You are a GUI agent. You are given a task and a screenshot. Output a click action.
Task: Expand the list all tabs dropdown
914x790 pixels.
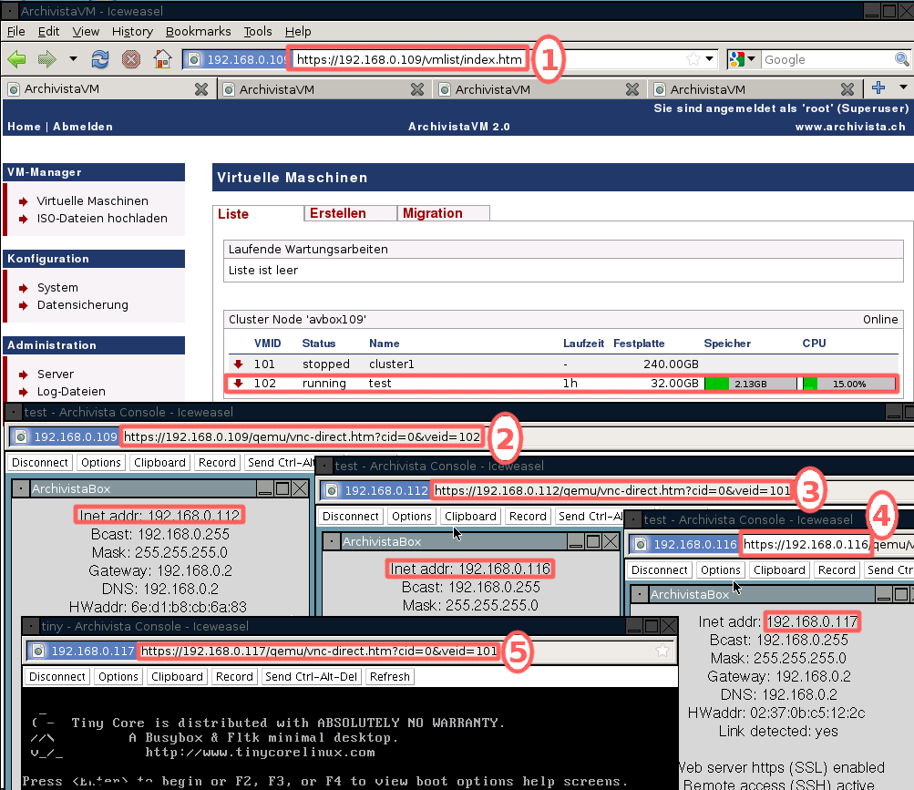click(903, 87)
